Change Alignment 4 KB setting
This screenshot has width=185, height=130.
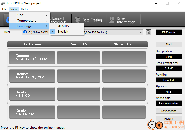(x=169, y=91)
